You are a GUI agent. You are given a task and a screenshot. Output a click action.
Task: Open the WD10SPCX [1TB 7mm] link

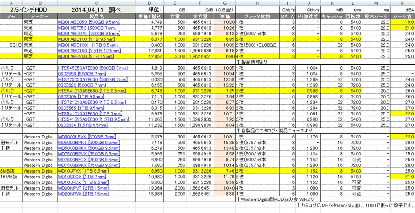[x=82, y=177]
